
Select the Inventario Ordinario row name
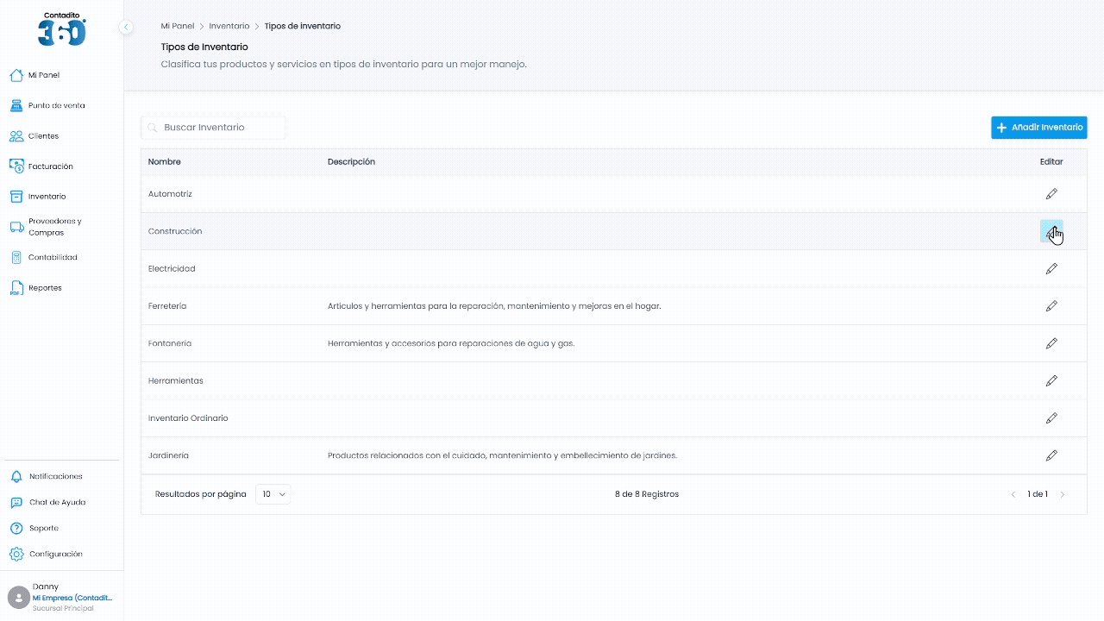pos(188,418)
